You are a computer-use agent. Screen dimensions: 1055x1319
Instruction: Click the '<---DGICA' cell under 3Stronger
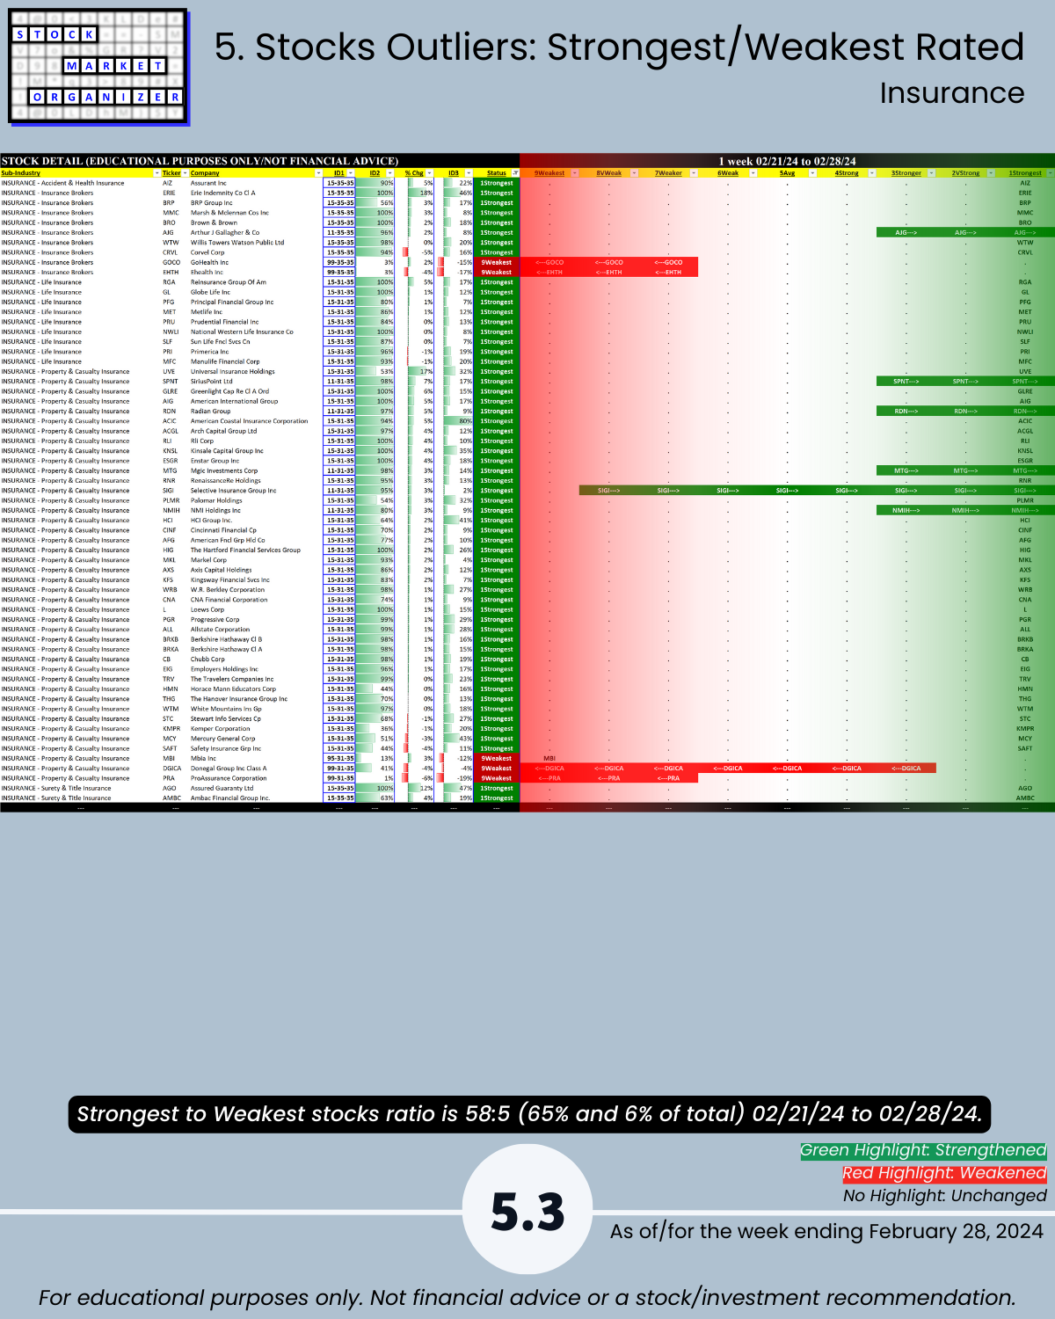click(906, 768)
